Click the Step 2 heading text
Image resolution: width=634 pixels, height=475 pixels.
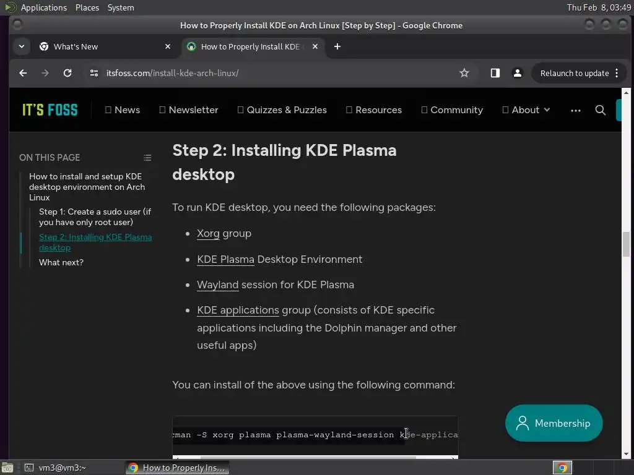tap(284, 163)
